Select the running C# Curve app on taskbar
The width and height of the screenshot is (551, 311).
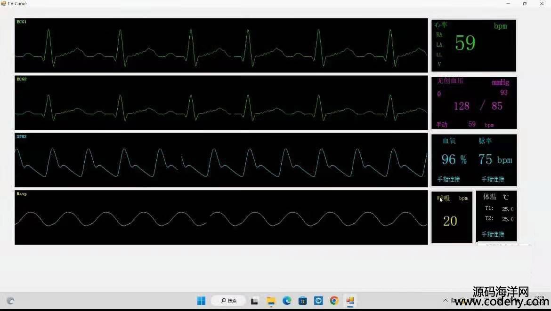[350, 301]
